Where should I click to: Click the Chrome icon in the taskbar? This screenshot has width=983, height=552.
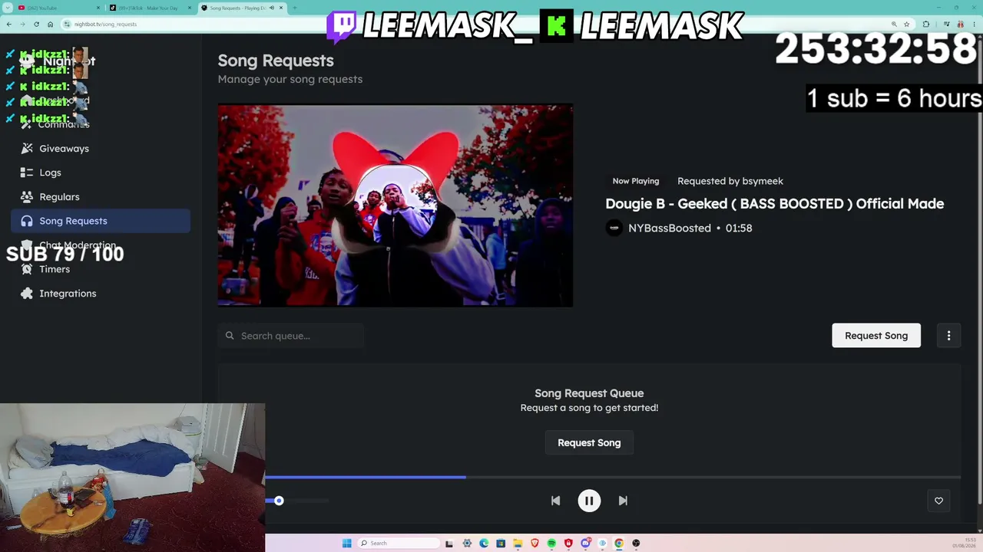point(619,544)
